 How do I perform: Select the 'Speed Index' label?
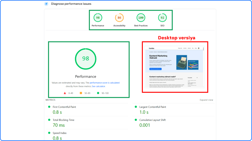point(60,133)
